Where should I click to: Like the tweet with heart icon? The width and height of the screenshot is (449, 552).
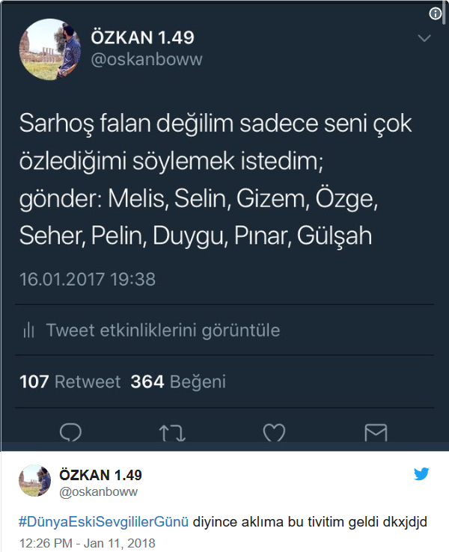coord(274,432)
